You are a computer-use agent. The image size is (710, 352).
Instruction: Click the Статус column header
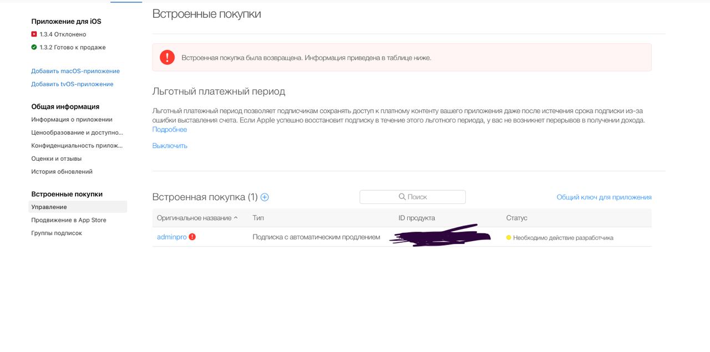(x=516, y=218)
